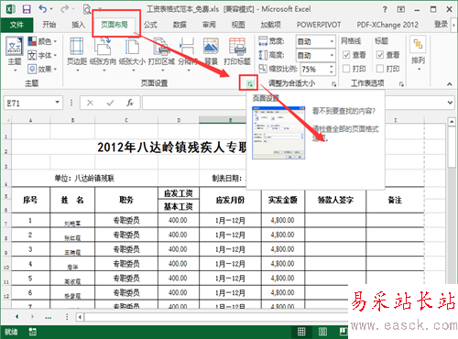Undo the last action

point(43,9)
